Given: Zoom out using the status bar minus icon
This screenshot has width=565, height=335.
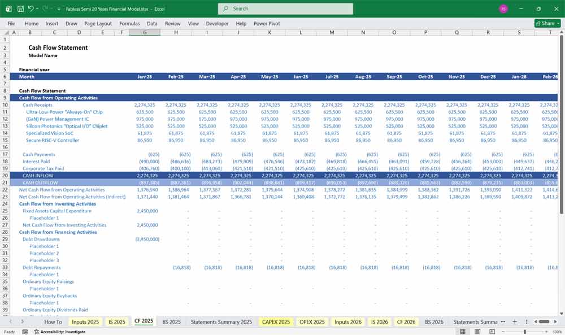Looking at the screenshot, I should click(503, 331).
